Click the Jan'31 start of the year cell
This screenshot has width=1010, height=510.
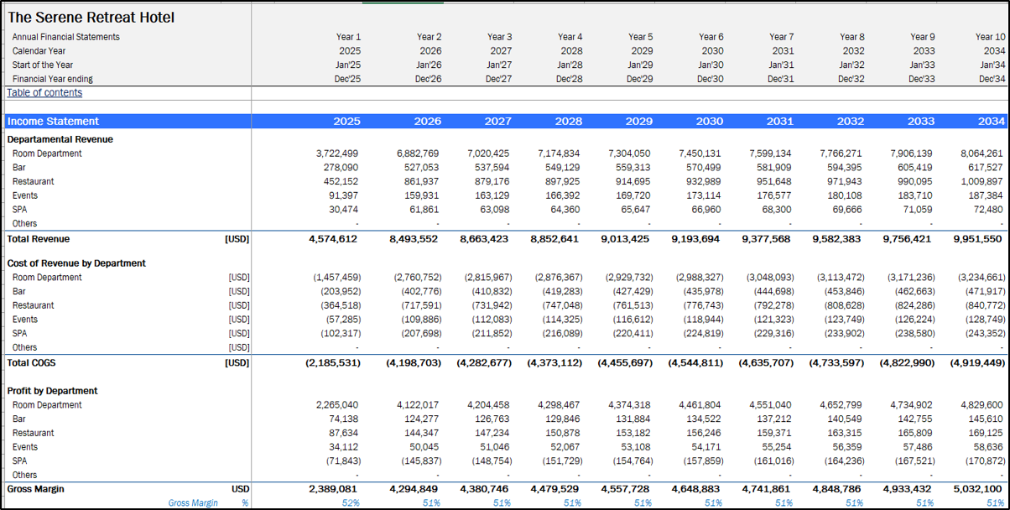coord(780,65)
